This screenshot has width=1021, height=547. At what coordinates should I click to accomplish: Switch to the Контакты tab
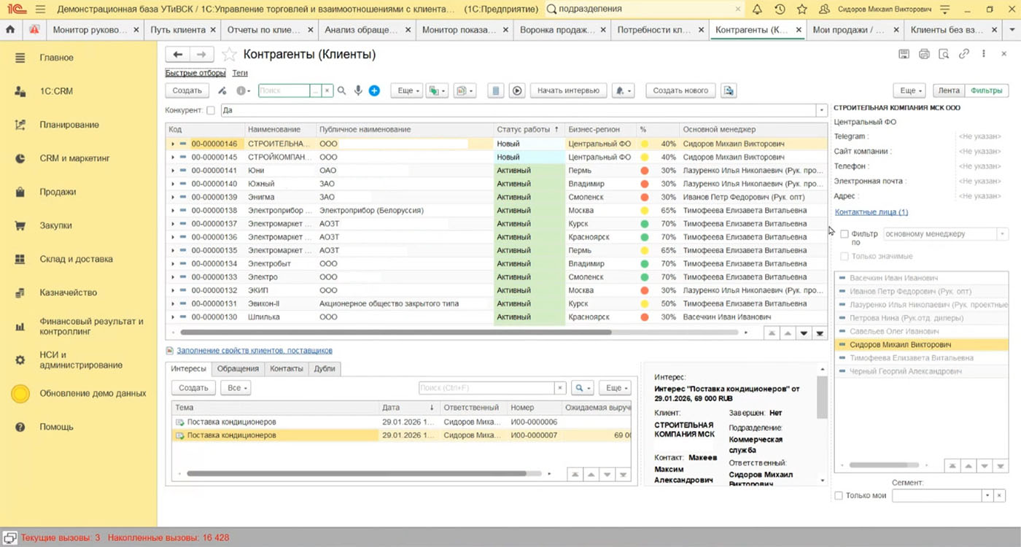(287, 368)
